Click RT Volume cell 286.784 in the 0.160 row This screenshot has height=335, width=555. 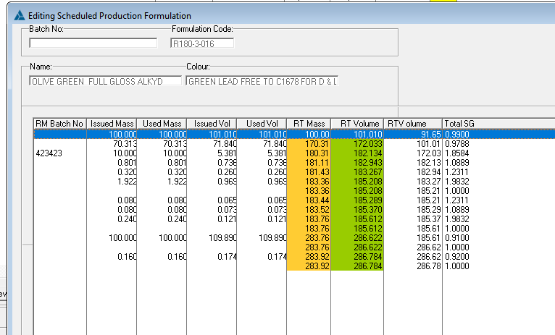357,257
